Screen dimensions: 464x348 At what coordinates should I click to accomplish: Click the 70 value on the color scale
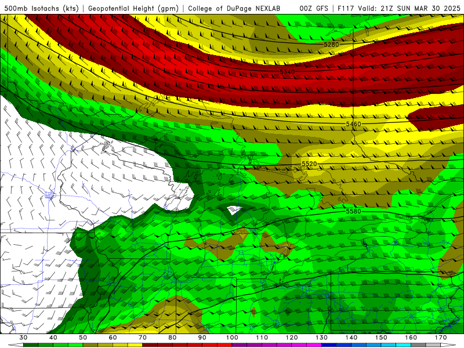click(143, 338)
